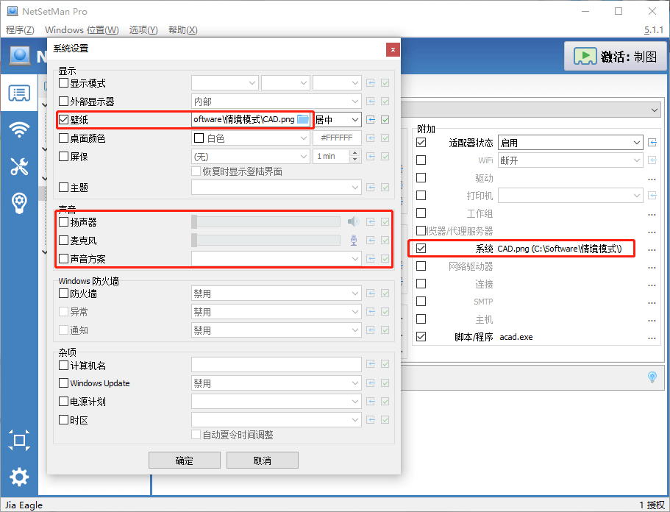
Task: Toggle apply-immediately check icon for wallpaper
Action: coord(385,120)
